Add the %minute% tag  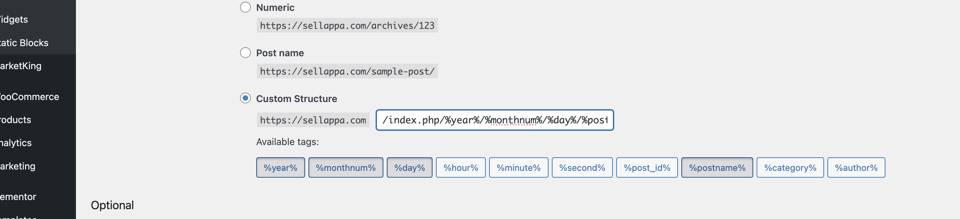pos(518,167)
